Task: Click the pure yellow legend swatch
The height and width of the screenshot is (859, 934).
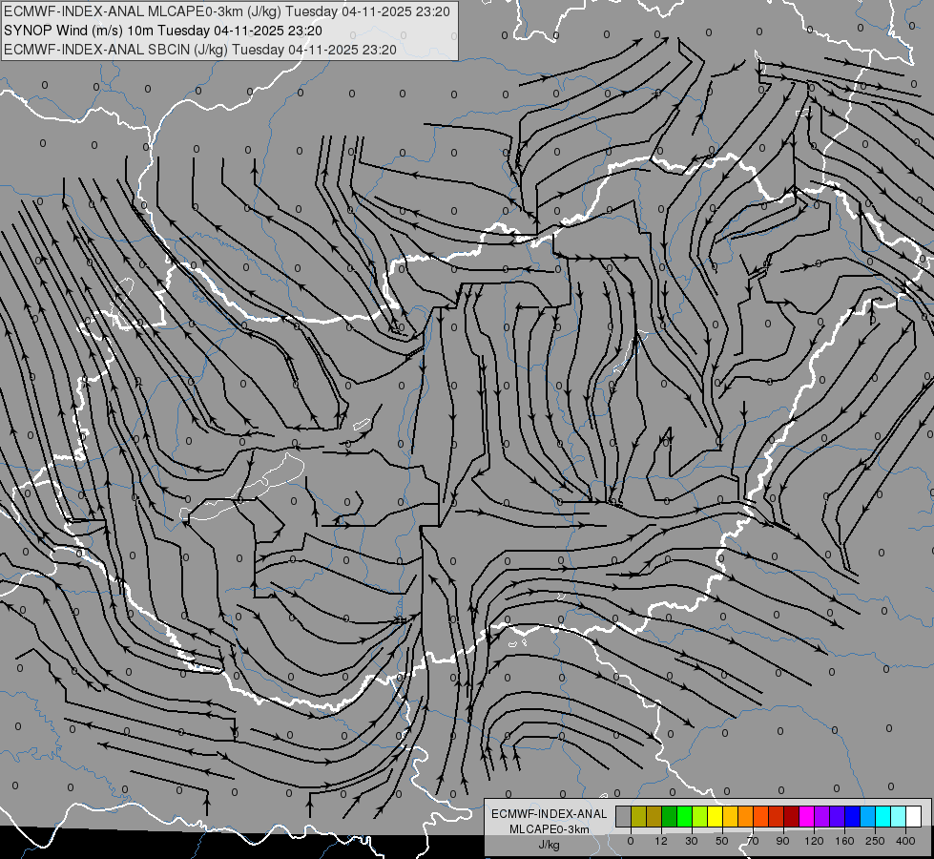Action: 715,817
